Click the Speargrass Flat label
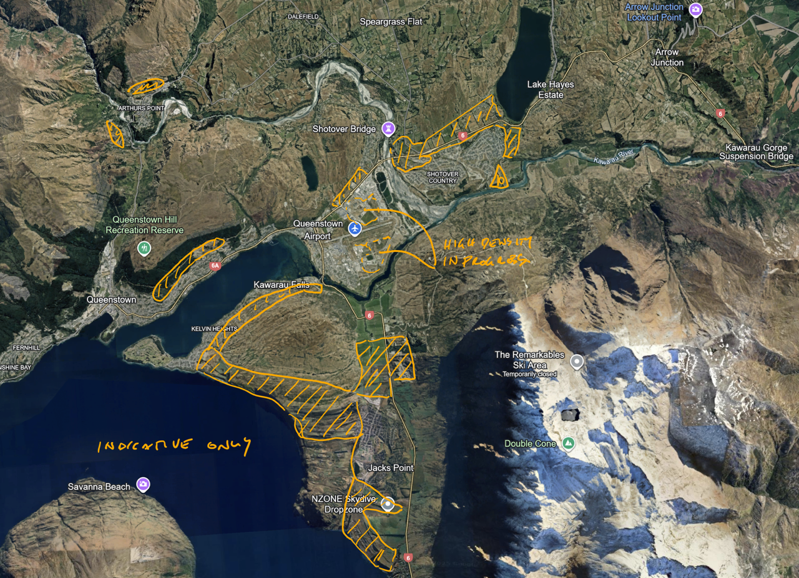Viewport: 799px width, 578px height. 391,22
